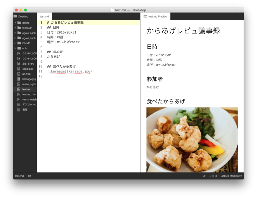Click the .DS_Store file icon
This screenshot has height=198, width=257.
(x=19, y=64)
